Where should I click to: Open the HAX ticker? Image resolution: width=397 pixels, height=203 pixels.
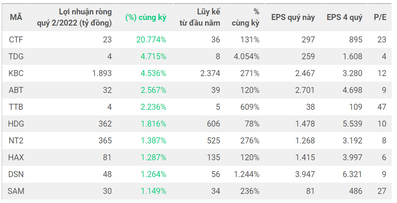(x=16, y=157)
